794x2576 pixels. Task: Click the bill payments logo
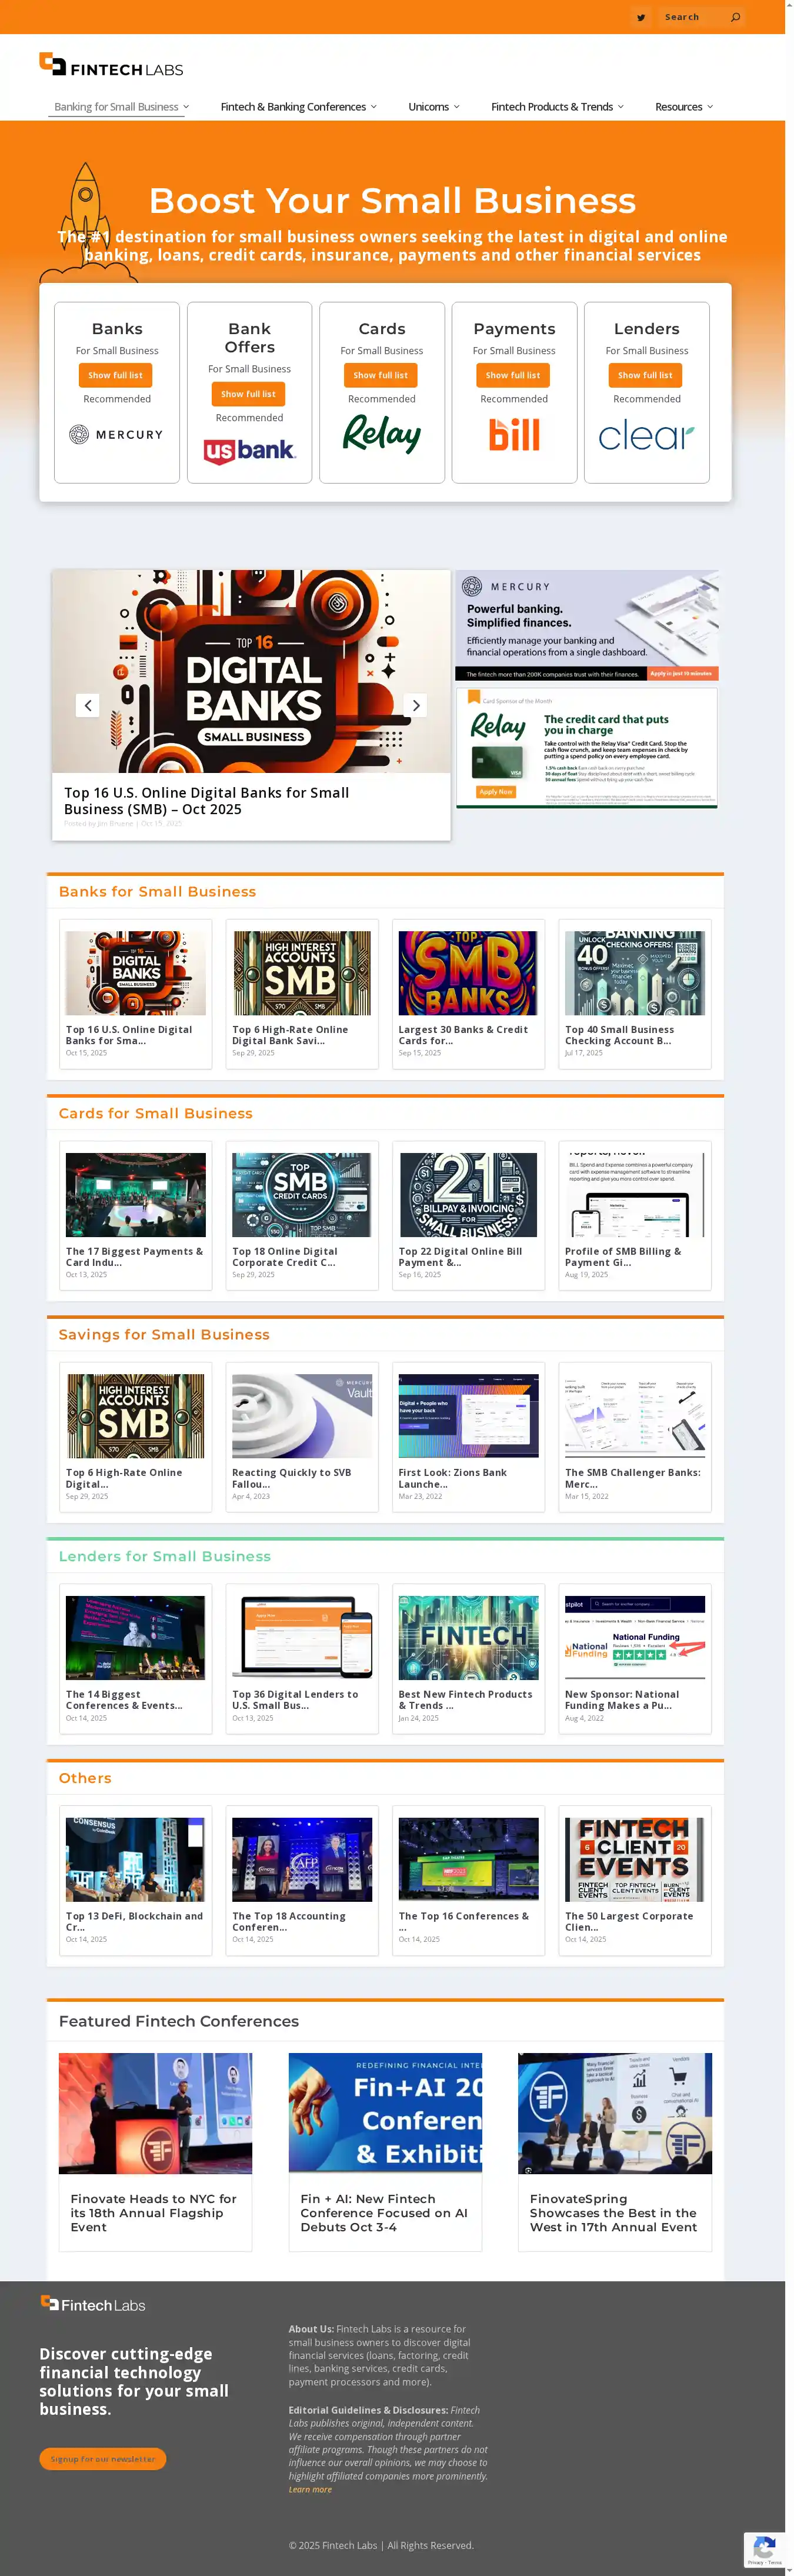pos(514,435)
